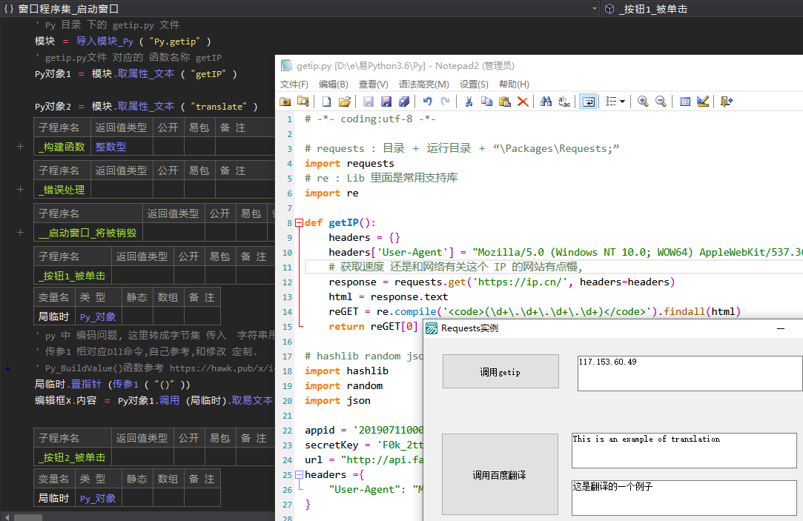Collapse the headers dictionary fold at line 25
This screenshot has height=521, width=803.
300,474
